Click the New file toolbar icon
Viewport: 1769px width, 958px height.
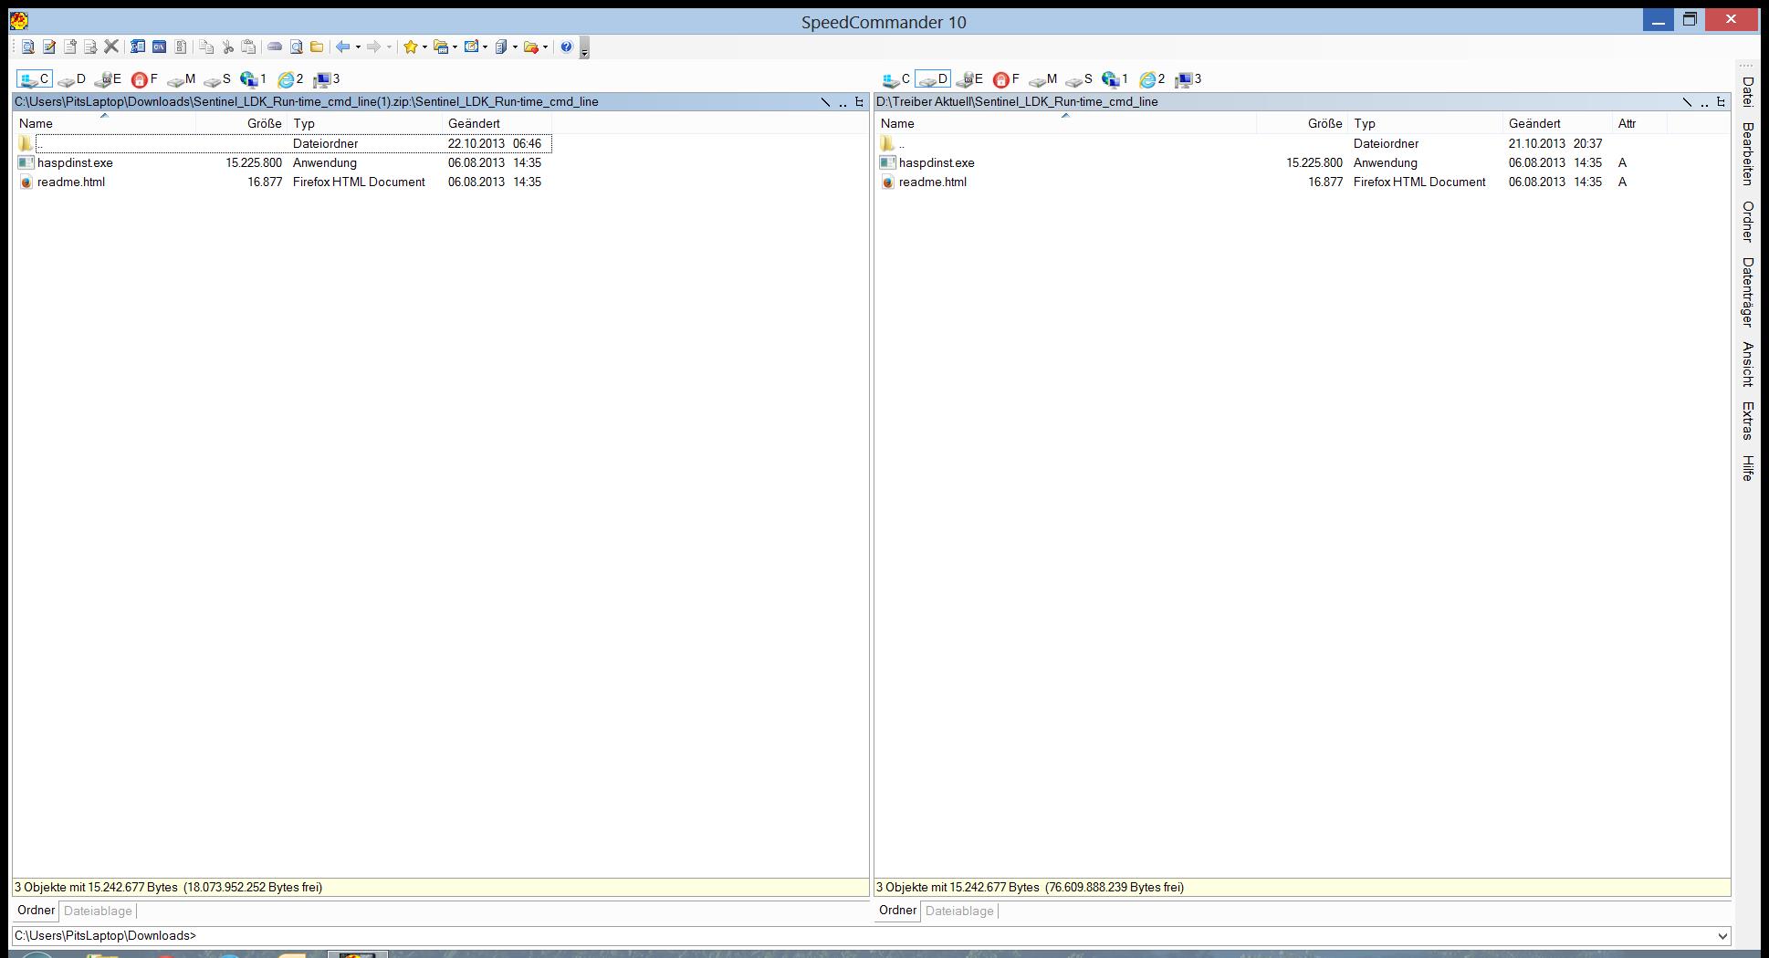[x=70, y=47]
